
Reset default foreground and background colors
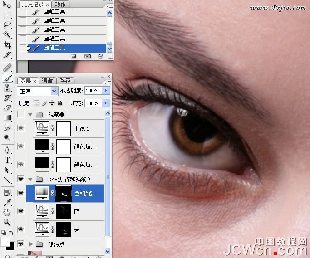3,233
